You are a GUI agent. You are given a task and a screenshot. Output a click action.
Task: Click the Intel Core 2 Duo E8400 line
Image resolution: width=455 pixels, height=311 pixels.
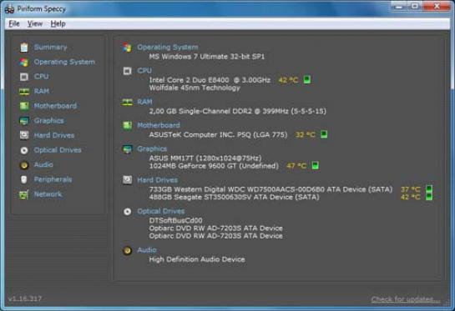click(210, 80)
